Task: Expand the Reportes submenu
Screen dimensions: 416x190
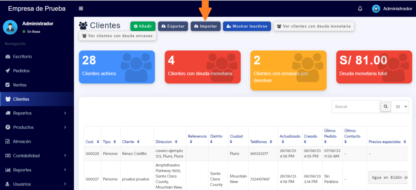Action: (x=37, y=170)
